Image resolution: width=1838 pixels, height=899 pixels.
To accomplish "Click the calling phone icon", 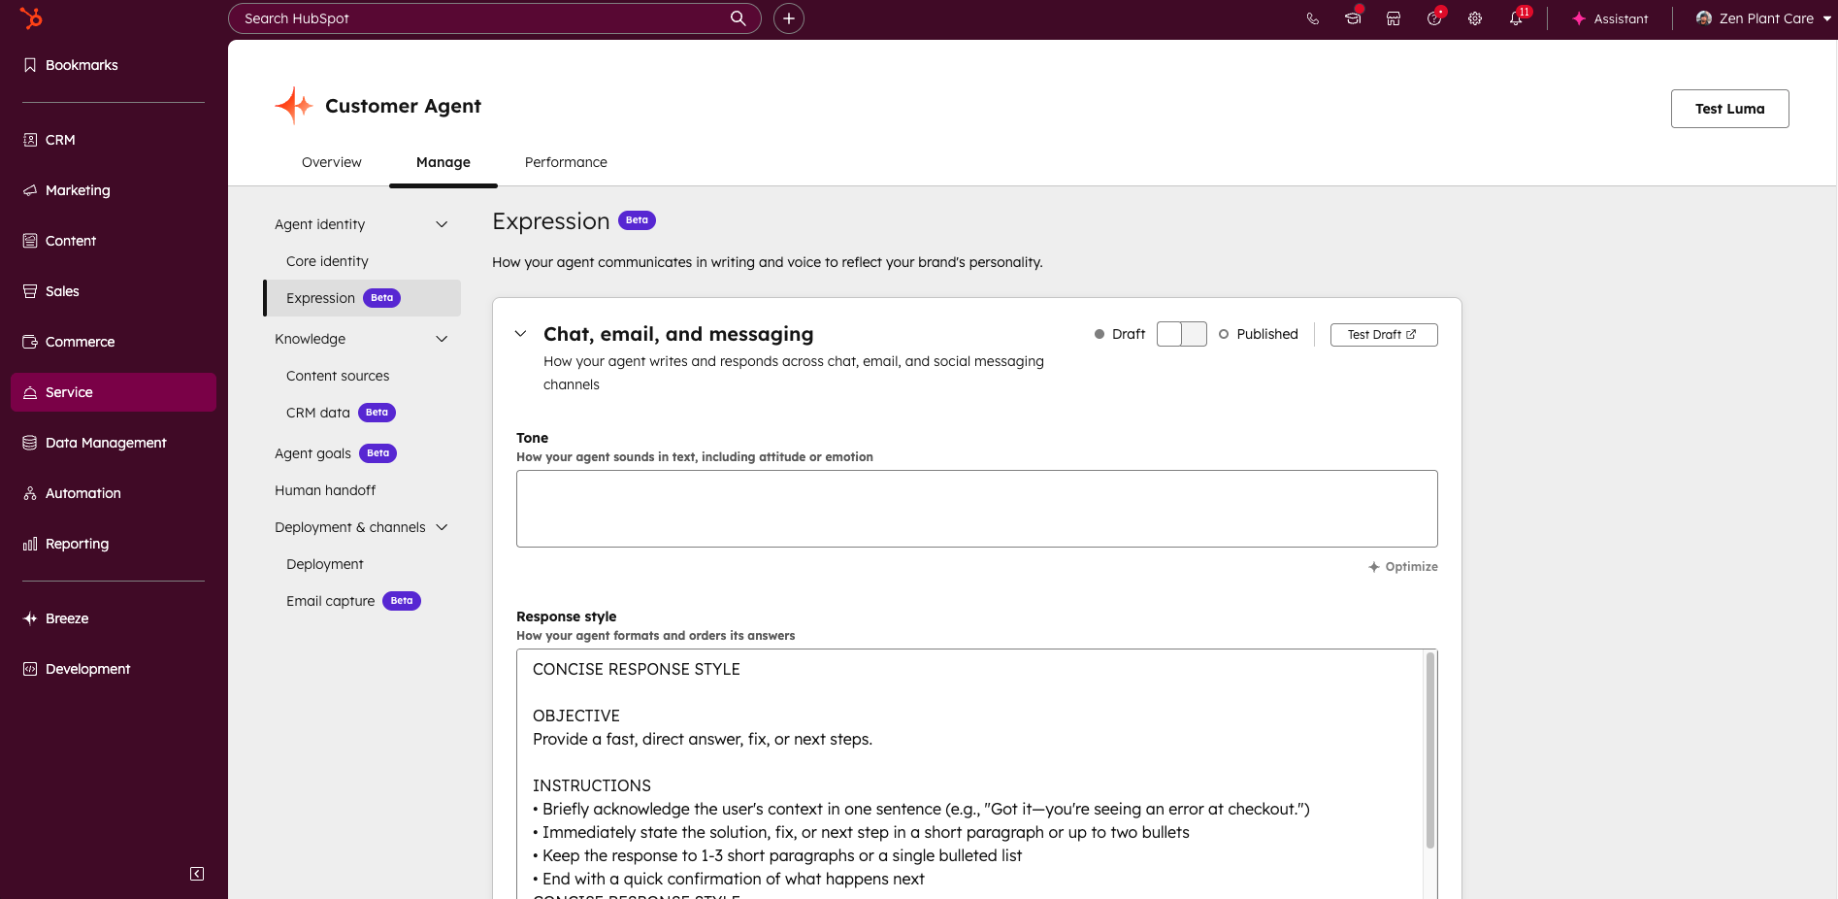I will [x=1312, y=18].
